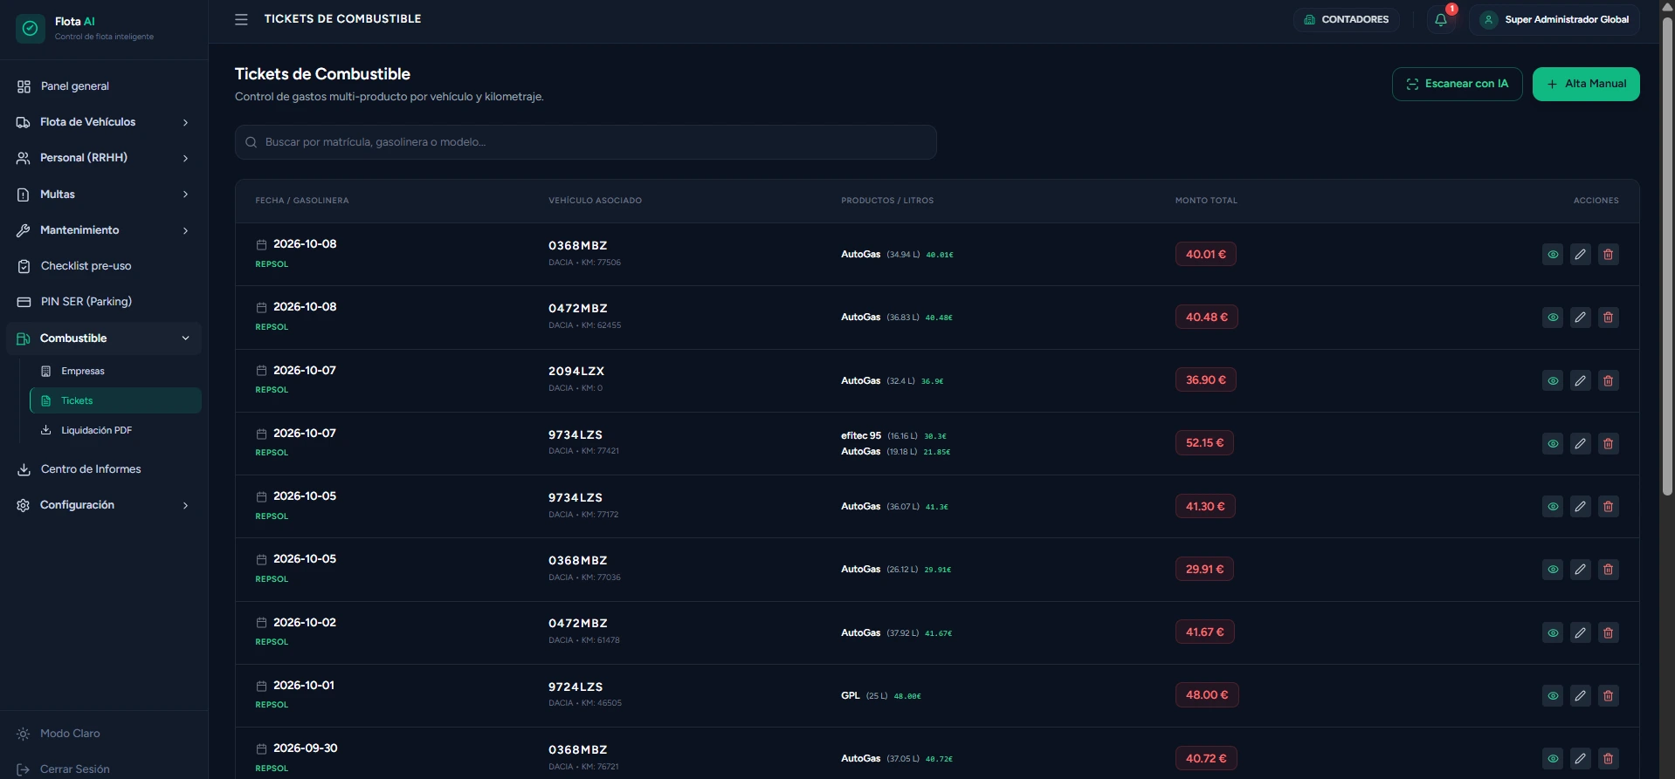Viewport: 1675px width, 779px height.
Task: Delete the 41.30 € ticket
Action: tap(1608, 507)
